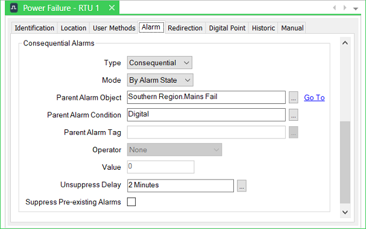Click the scroll up arrow of the scrollbar

[x=345, y=43]
